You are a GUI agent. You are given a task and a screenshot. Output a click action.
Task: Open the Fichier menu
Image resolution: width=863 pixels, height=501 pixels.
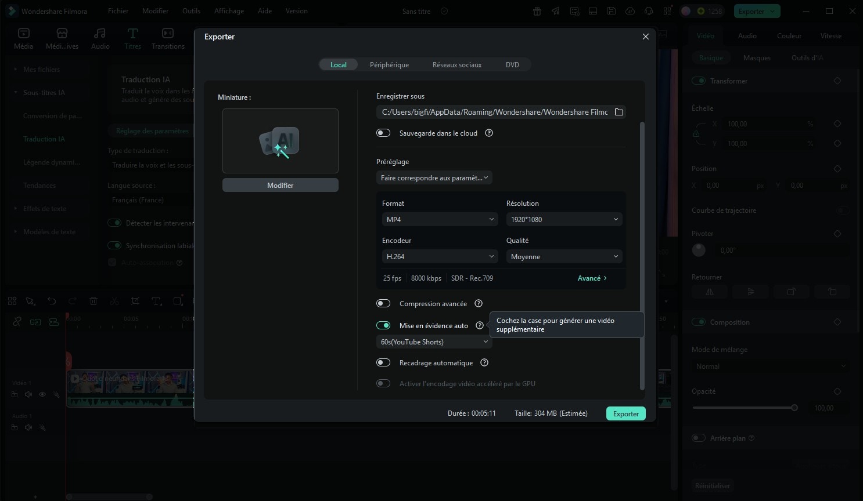[x=118, y=11]
